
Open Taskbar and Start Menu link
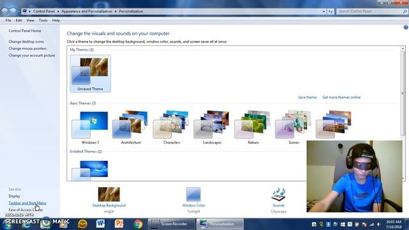click(27, 203)
